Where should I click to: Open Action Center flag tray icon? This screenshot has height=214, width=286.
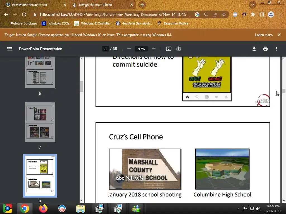(245, 208)
